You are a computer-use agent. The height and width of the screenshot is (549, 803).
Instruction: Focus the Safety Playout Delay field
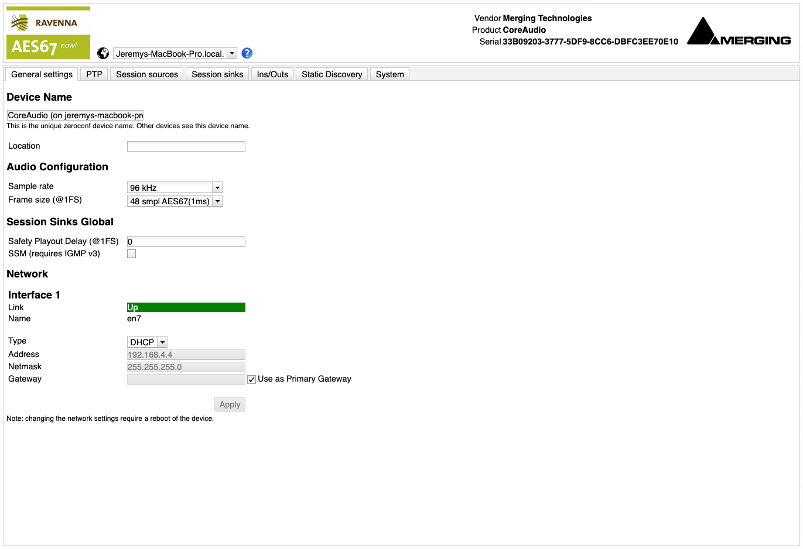[186, 242]
